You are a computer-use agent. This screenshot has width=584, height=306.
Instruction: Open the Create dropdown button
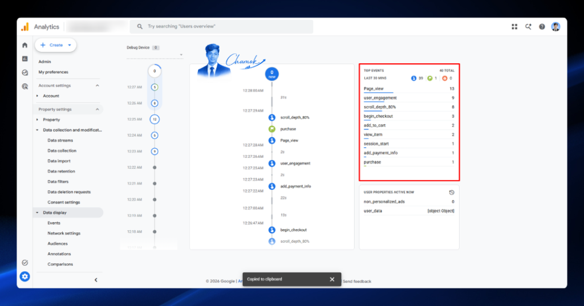(55, 45)
